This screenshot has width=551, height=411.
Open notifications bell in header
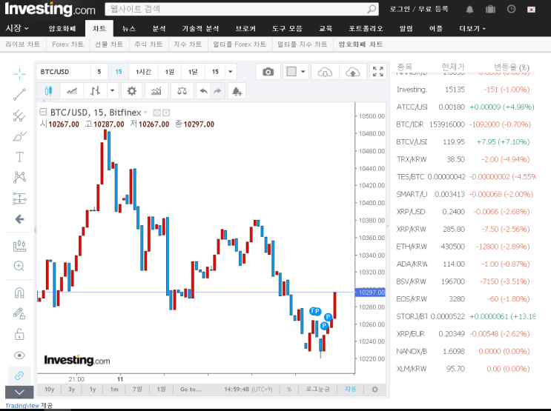pyautogui.click(x=470, y=10)
